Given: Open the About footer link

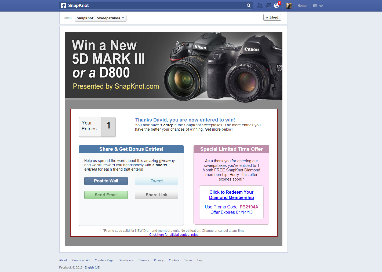Looking at the screenshot, I should [x=63, y=260].
